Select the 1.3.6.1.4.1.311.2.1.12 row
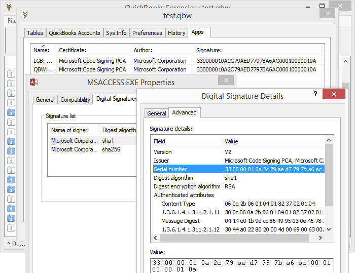The image size is (355, 273). pos(239,229)
